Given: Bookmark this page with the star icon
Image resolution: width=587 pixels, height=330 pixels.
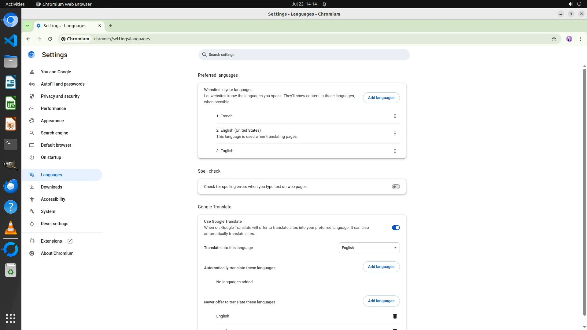Looking at the screenshot, I should [x=554, y=39].
